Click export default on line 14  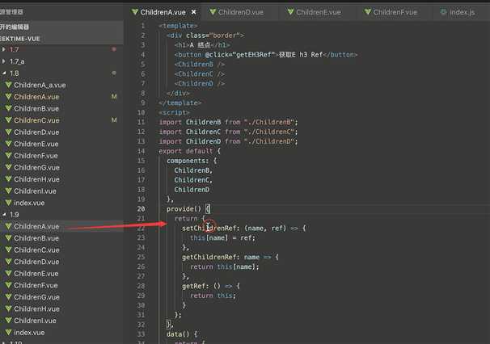click(186, 151)
